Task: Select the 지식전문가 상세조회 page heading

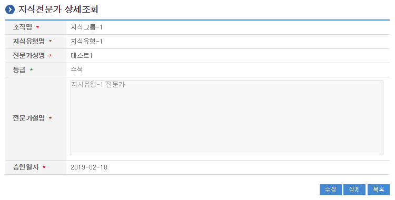Action: click(58, 9)
